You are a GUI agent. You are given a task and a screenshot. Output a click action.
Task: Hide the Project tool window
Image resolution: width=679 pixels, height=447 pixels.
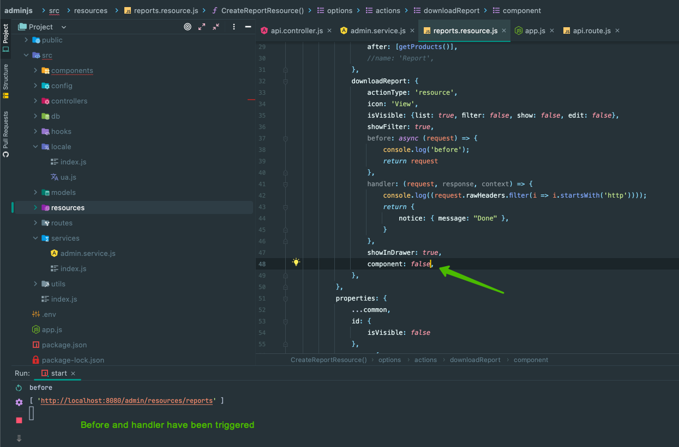tap(248, 26)
